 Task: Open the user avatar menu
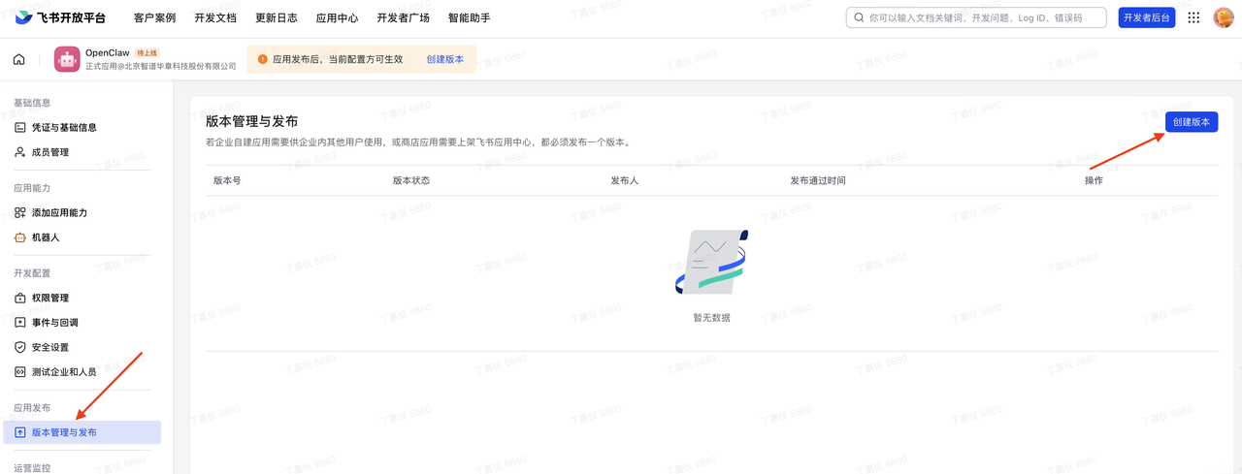click(1224, 17)
